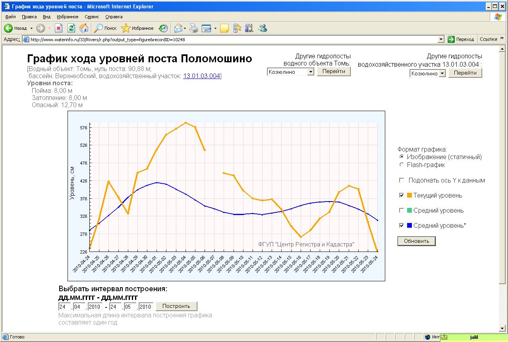Image resolution: width=508 pixels, height=342 pixels.
Task: Open the Вид menu
Action: [47, 17]
